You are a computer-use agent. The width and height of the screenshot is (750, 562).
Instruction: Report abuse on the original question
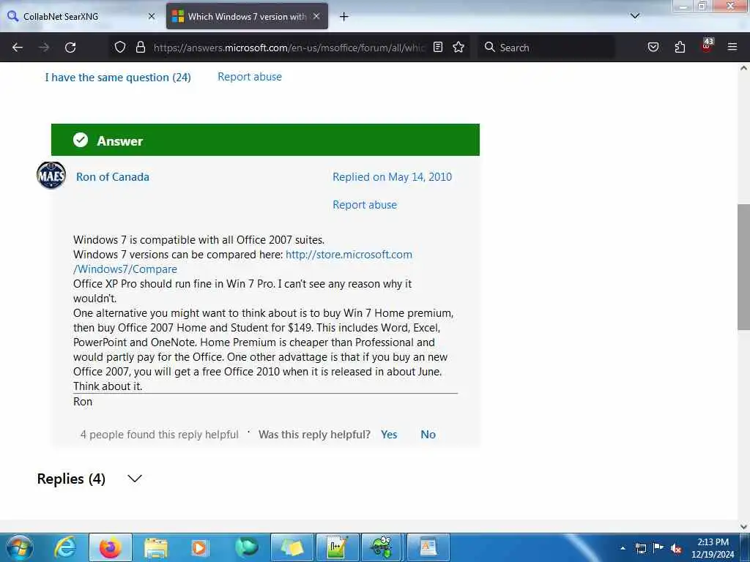click(250, 77)
